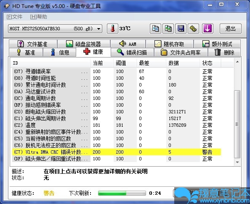Image resolution: width=250 pixels, height=204 pixels.
Task: Click the purple download arrow icon
Action: coord(207,29)
